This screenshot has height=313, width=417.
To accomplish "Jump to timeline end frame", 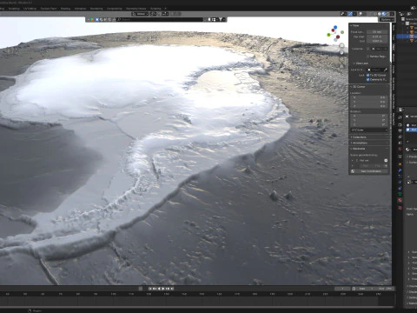I will (x=172, y=289).
